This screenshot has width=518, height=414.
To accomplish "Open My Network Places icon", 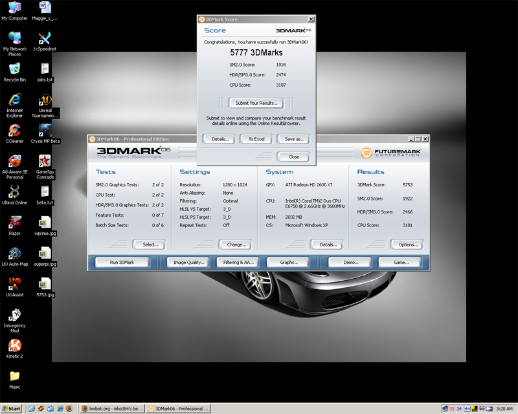I will point(14,43).
